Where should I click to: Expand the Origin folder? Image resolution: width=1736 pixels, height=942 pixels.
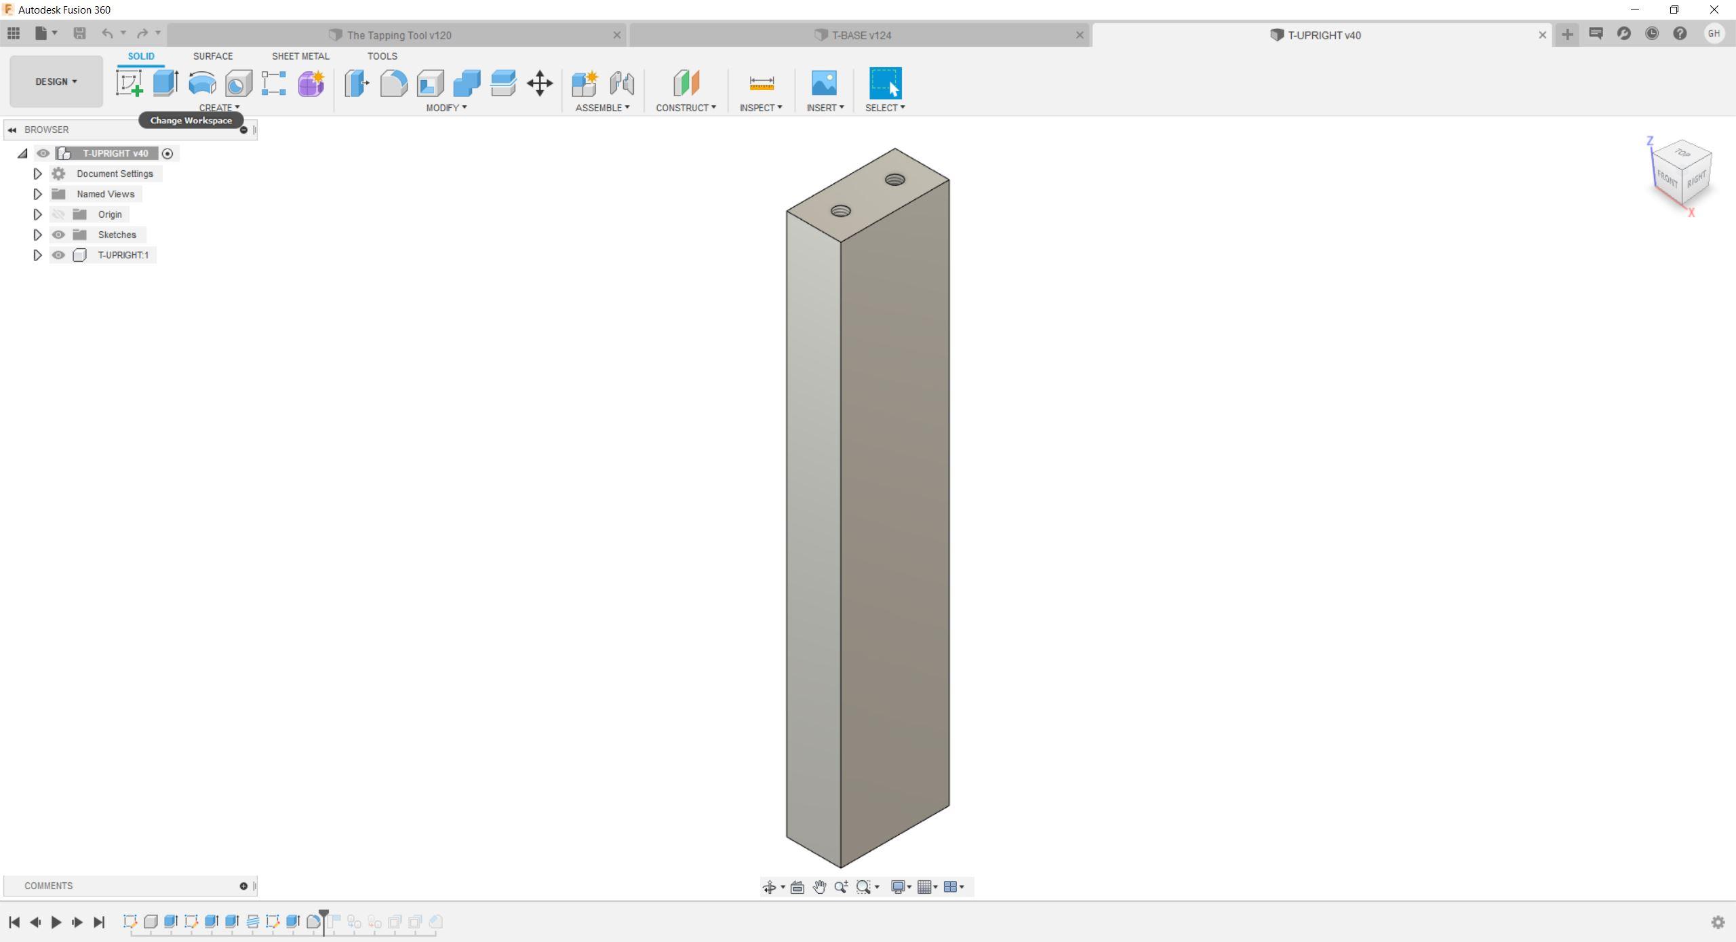pyautogui.click(x=36, y=214)
